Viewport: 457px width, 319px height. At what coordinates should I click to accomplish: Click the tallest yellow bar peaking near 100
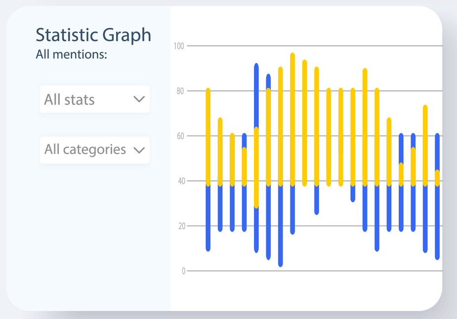click(292, 119)
